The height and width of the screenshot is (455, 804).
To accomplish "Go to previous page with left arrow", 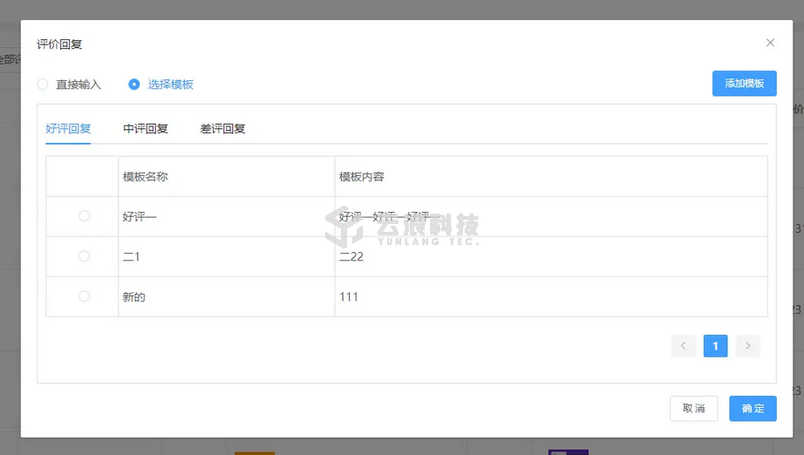I will (x=684, y=346).
